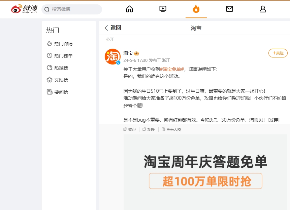Open 要闻榜 in the sidebar
290x210 pixels.
tap(58, 92)
